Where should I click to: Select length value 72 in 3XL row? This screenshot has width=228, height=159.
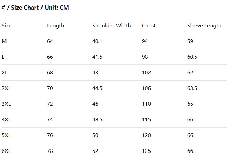pos(50,104)
